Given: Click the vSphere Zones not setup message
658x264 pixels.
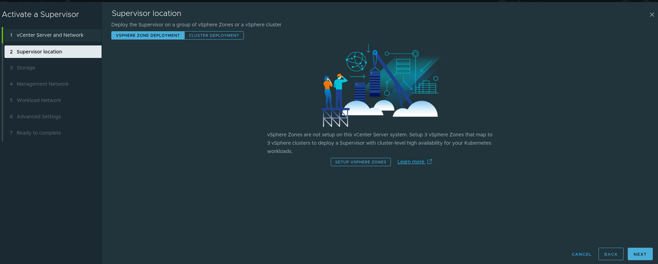Looking at the screenshot, I should point(380,143).
